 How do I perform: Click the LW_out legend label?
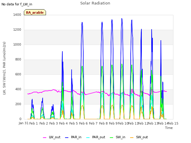55,137
